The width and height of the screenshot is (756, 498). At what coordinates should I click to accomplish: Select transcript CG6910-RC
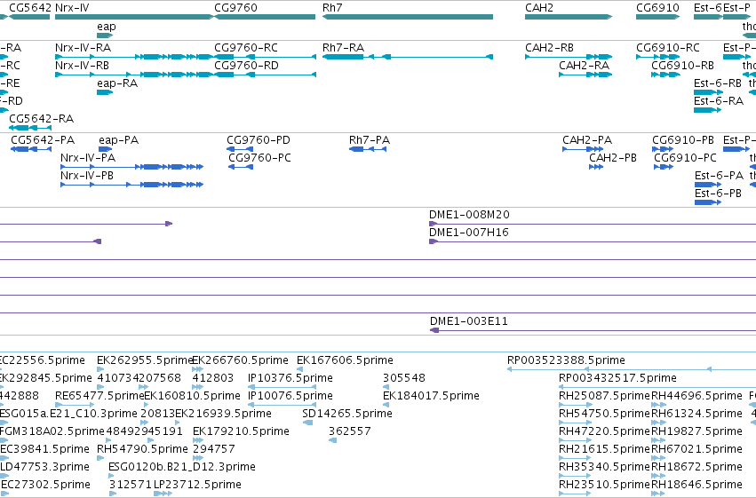[x=657, y=57]
